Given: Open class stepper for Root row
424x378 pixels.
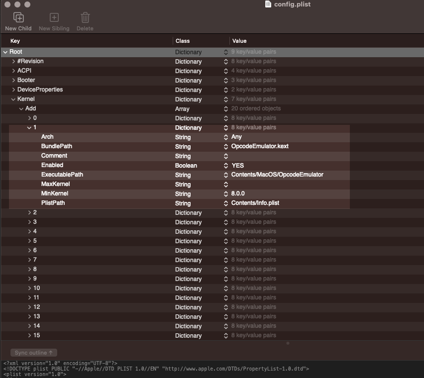Looking at the screenshot, I should [226, 52].
